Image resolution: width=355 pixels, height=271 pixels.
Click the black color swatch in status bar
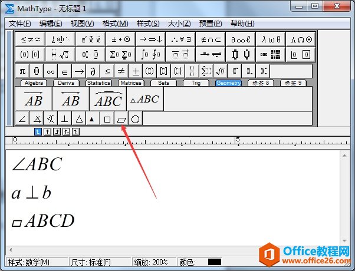pos(215,262)
